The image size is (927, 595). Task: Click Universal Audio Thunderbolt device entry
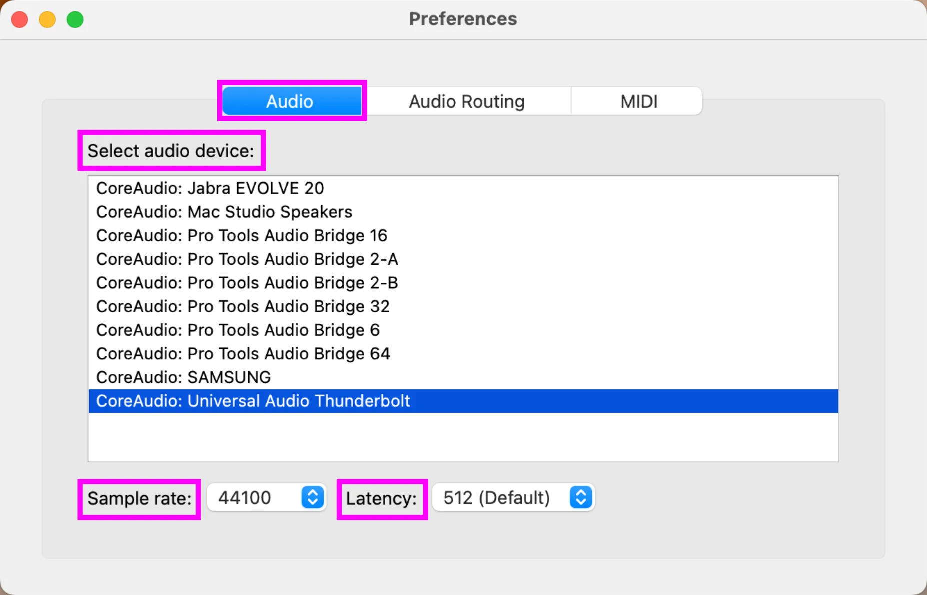(253, 401)
